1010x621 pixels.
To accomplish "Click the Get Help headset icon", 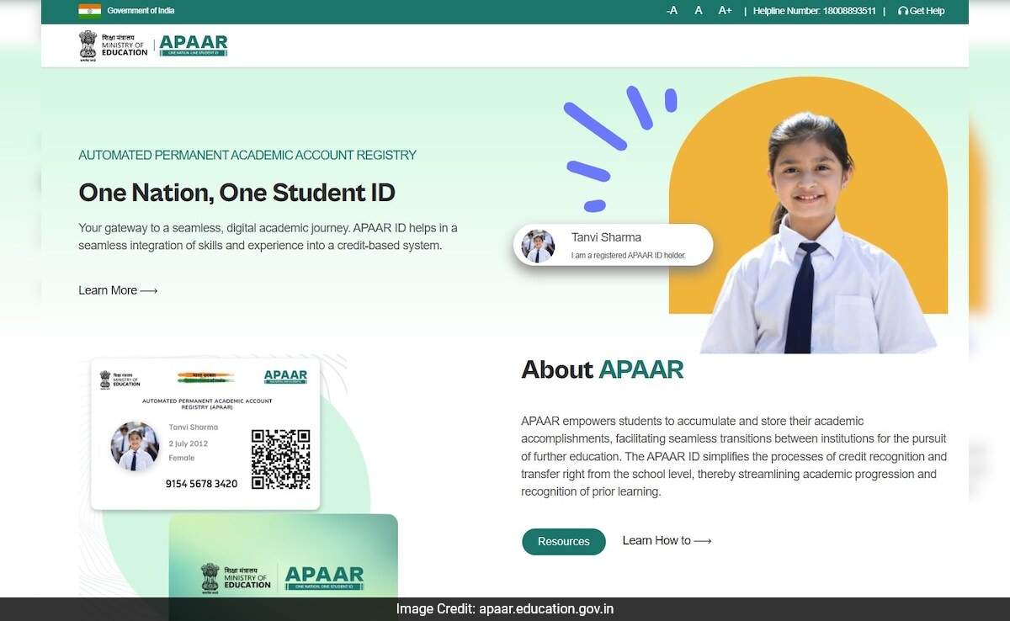I will (x=903, y=11).
